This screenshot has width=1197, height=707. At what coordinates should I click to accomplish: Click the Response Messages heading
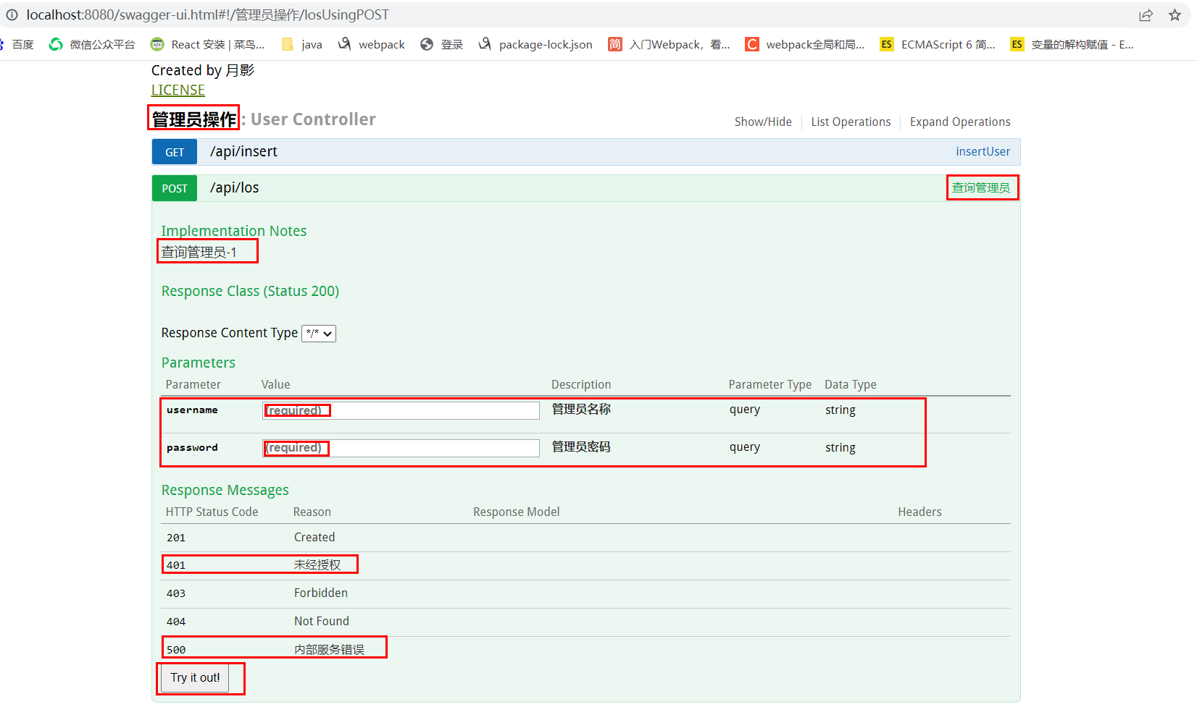coord(225,491)
